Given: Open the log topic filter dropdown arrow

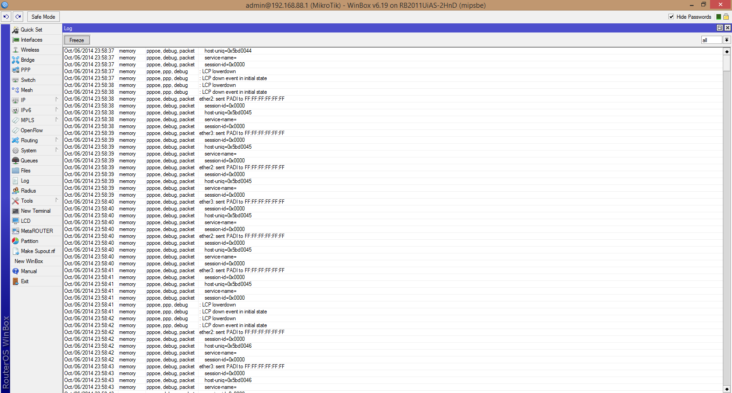Looking at the screenshot, I should click(x=727, y=40).
